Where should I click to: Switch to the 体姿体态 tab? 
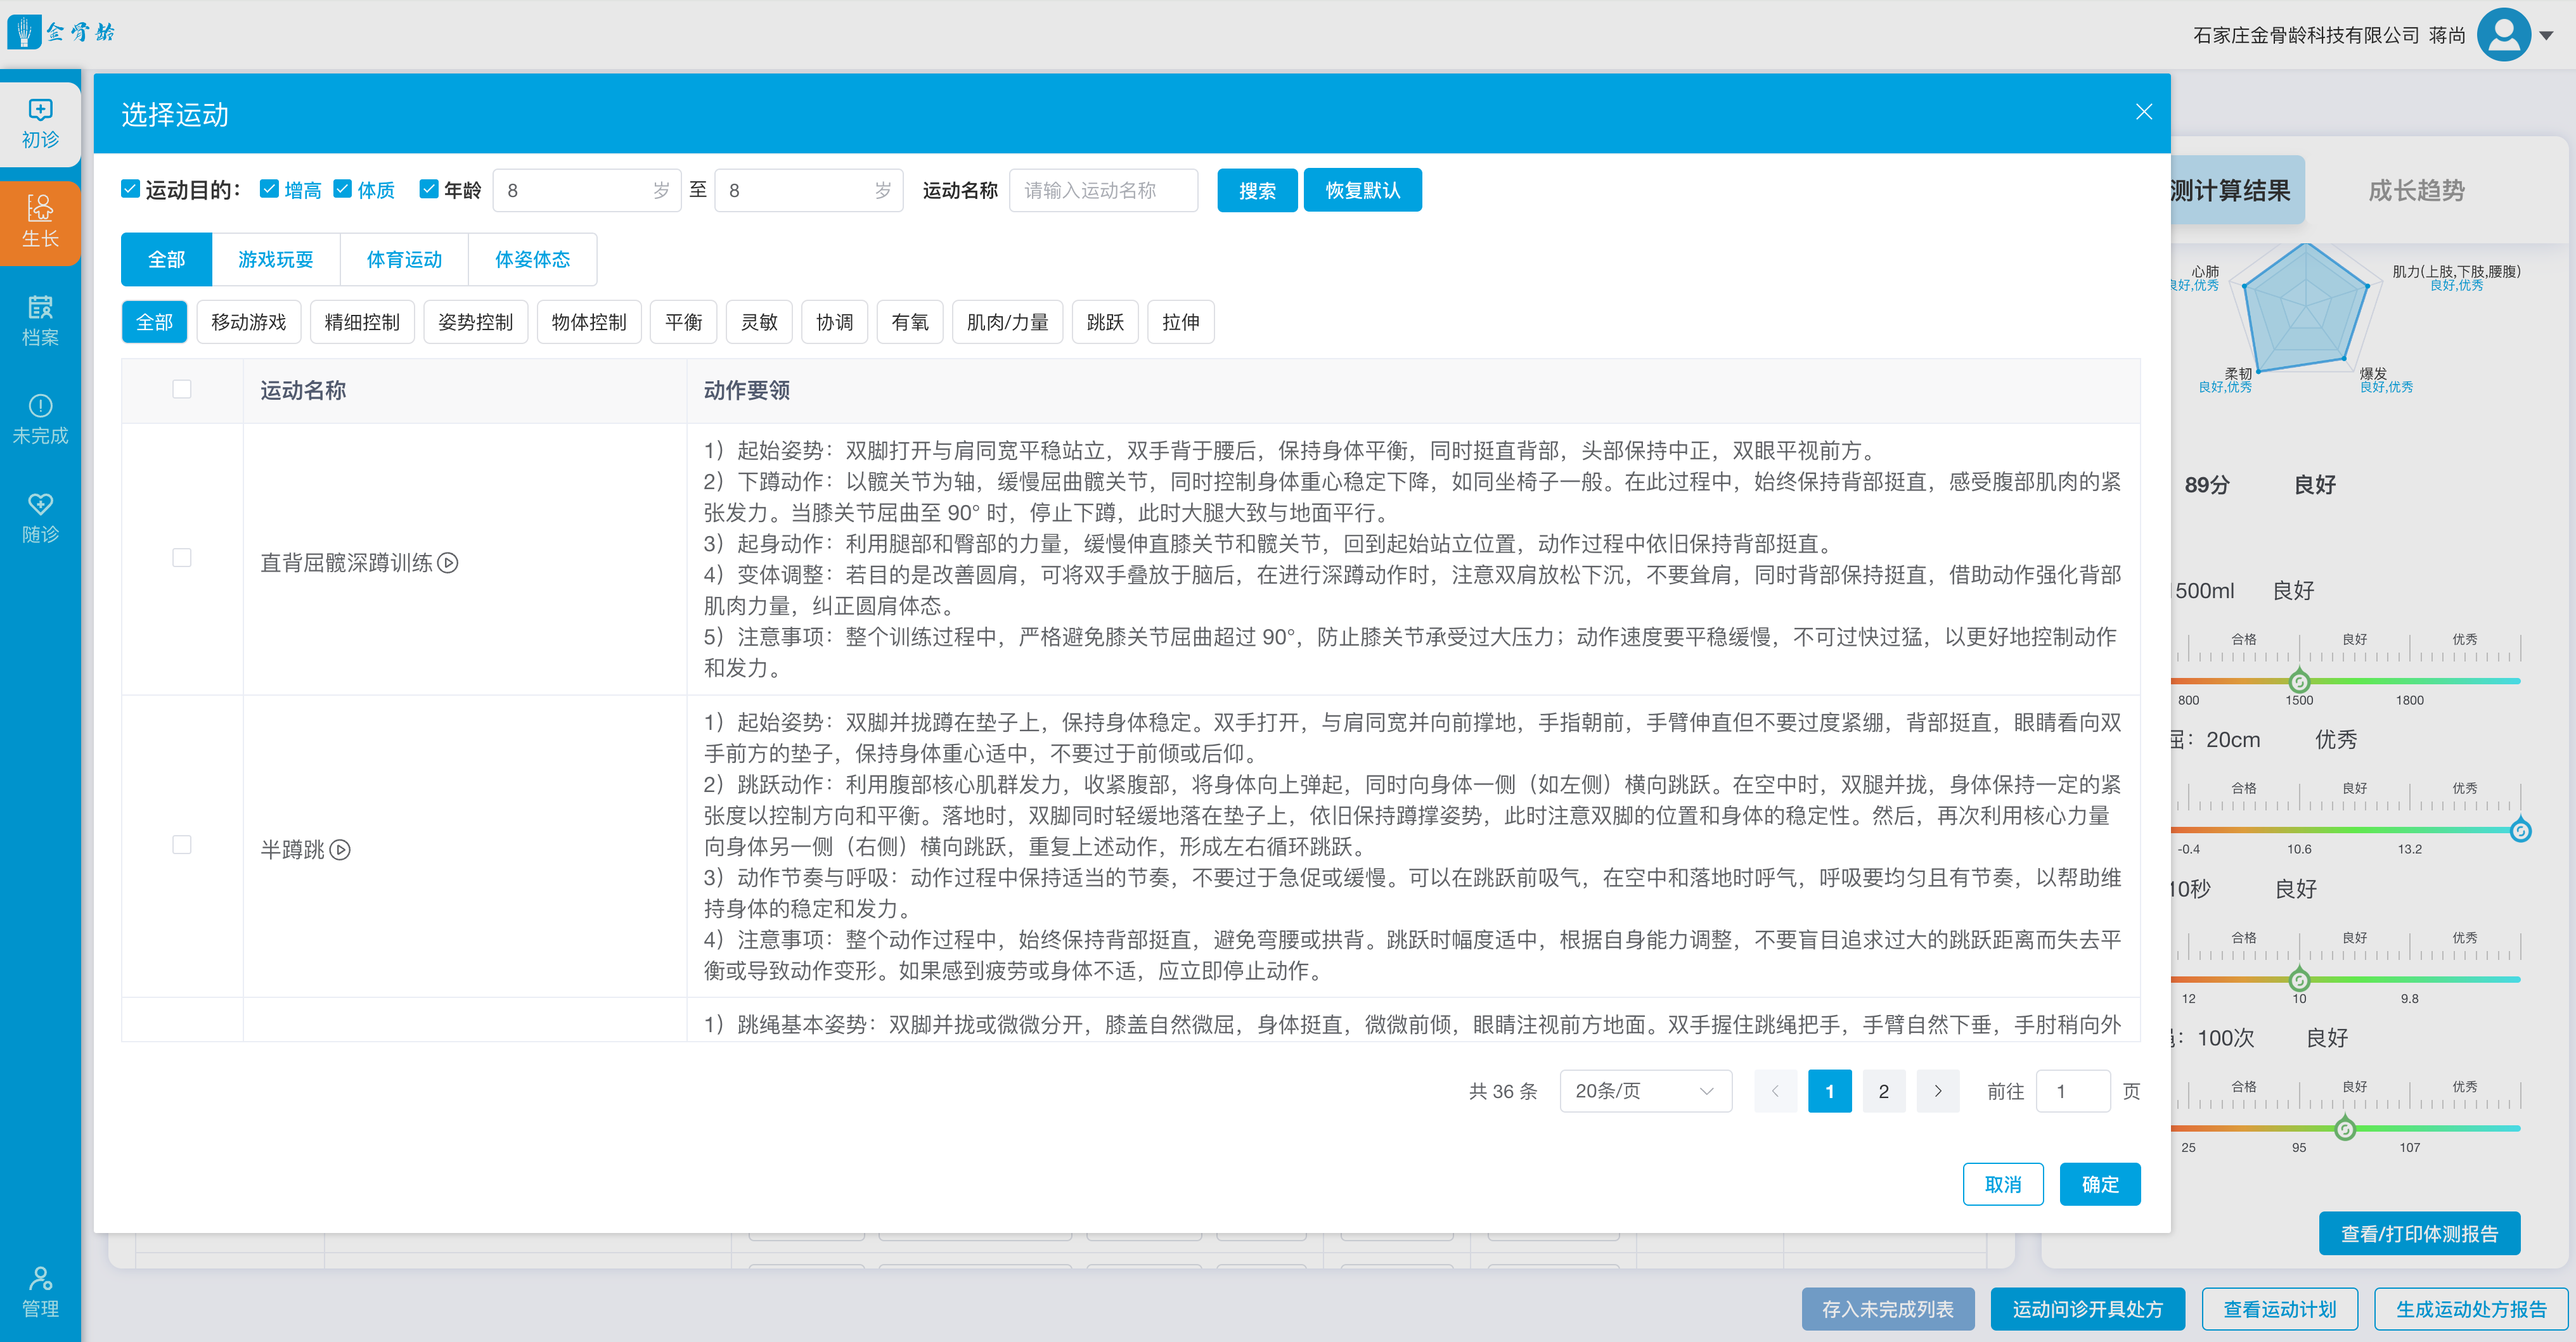532,260
